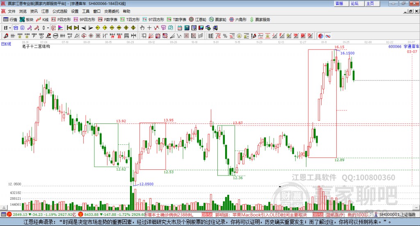Open the 9T四方形 tool
Viewport: 420px width, 226px height.
click(x=153, y=20)
